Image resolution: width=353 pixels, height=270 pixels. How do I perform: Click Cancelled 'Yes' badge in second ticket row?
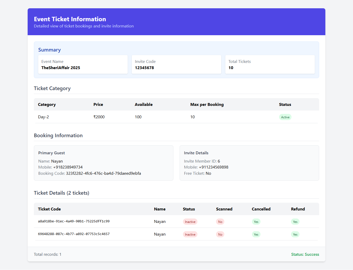(256, 235)
